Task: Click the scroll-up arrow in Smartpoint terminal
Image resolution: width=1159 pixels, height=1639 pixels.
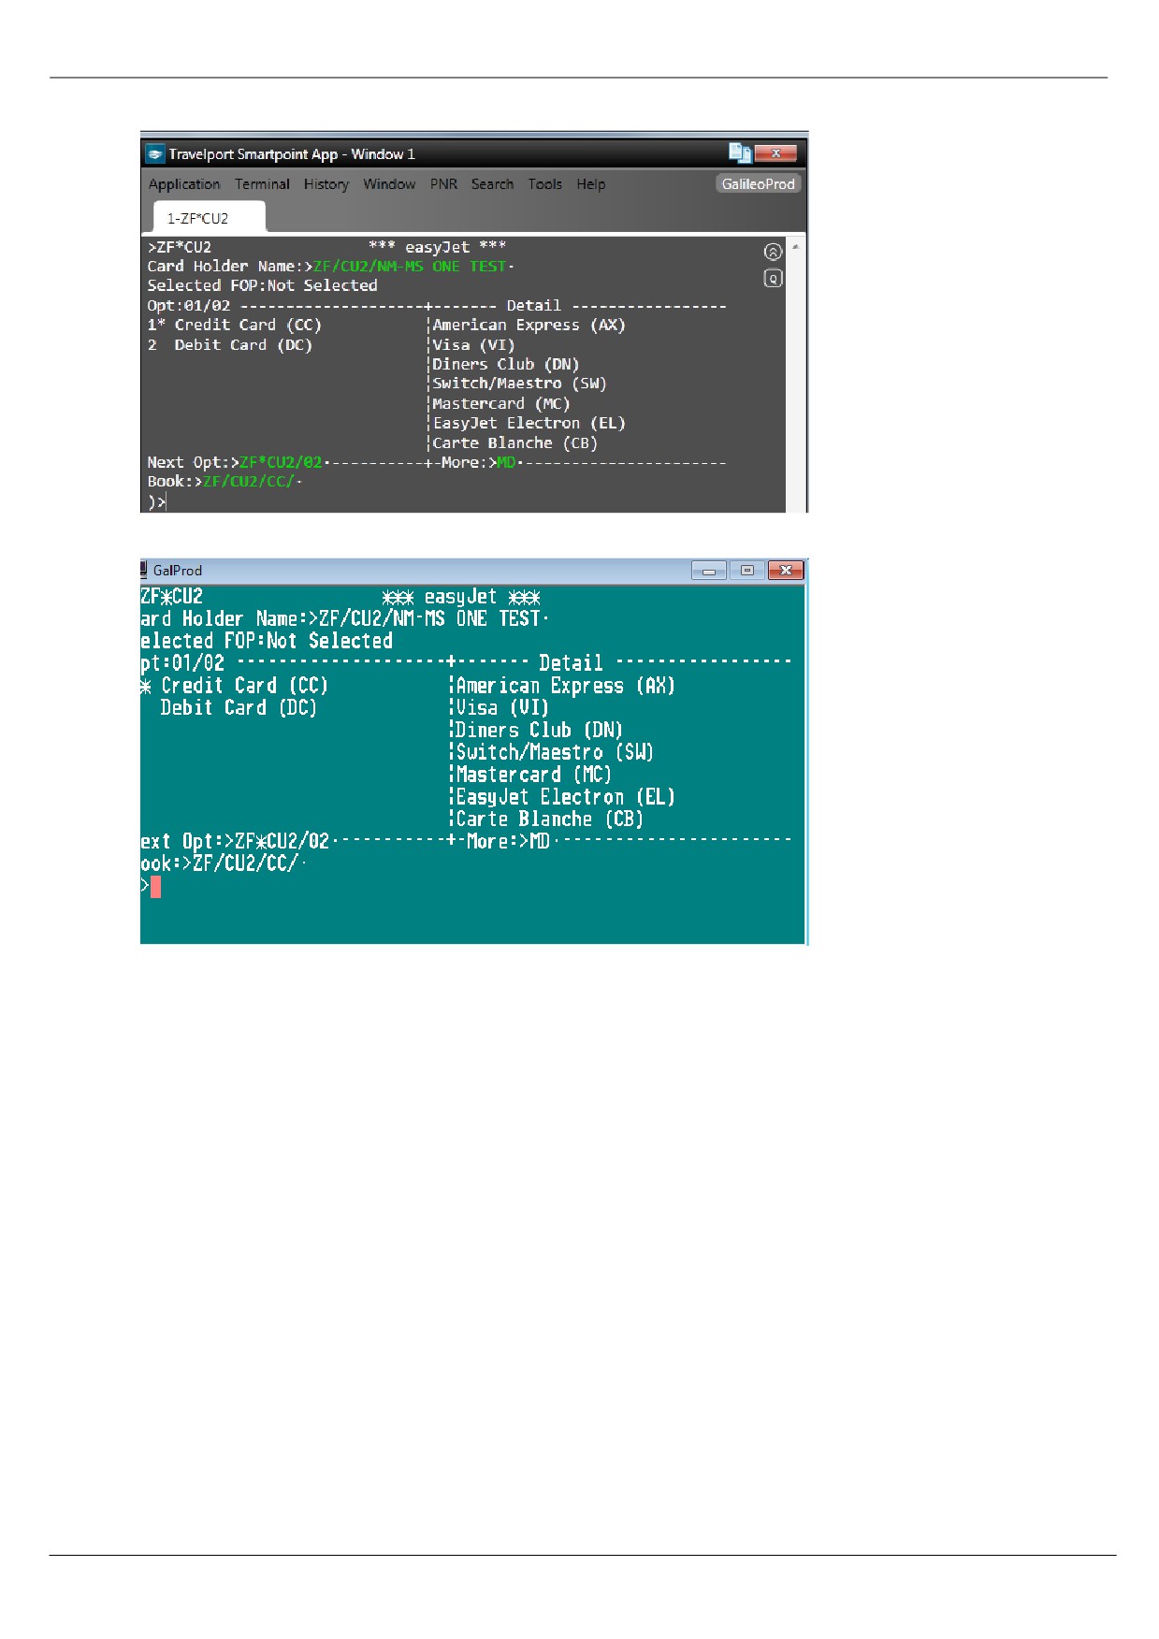Action: click(796, 247)
